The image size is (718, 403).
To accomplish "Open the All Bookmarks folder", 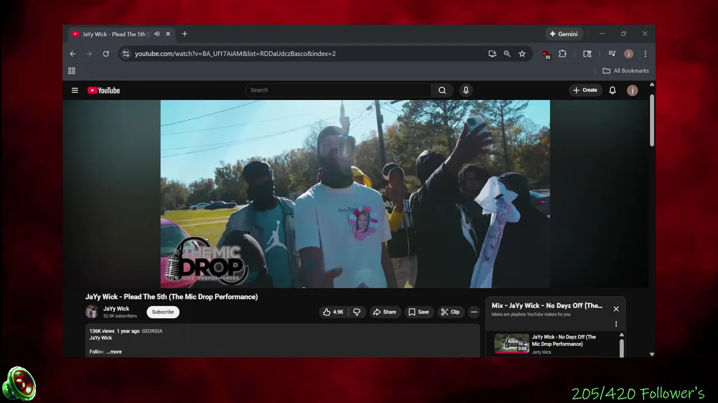I will (x=625, y=71).
